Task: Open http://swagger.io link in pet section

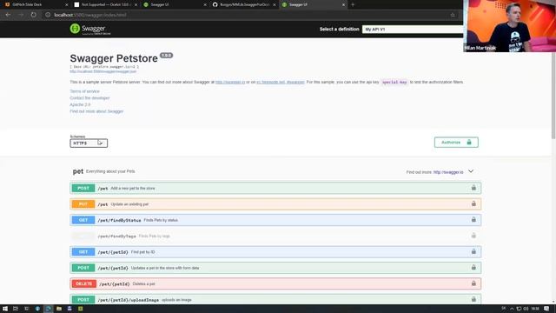Action: (448, 172)
